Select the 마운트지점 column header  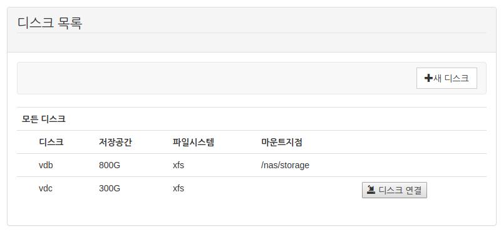[x=281, y=142]
